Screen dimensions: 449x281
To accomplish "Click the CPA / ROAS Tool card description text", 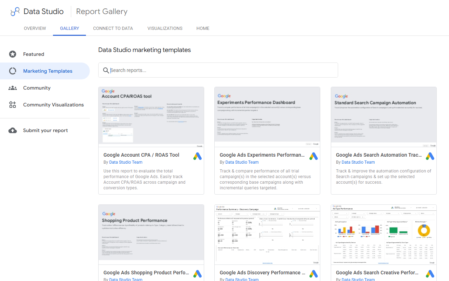I will pos(145,179).
